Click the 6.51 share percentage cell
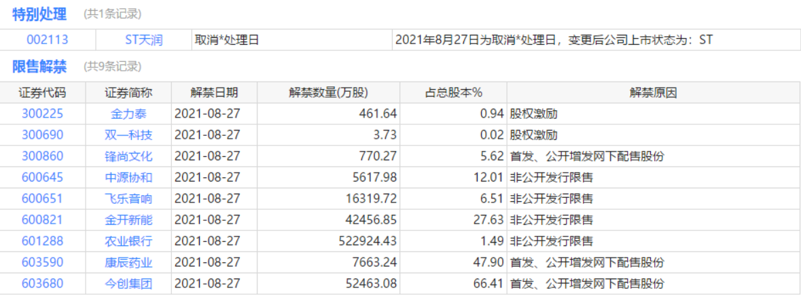The image size is (801, 299). click(454, 199)
